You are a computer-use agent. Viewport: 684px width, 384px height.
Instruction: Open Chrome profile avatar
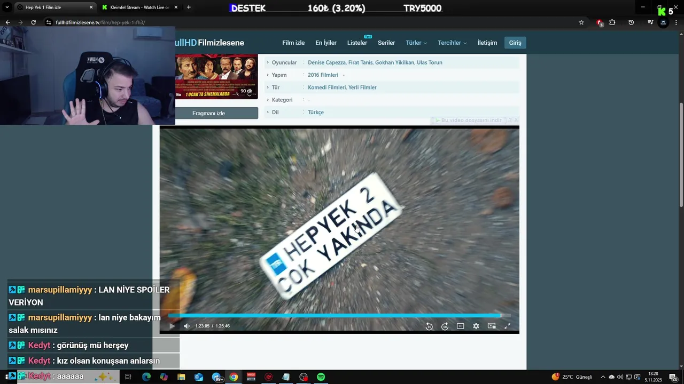[663, 22]
